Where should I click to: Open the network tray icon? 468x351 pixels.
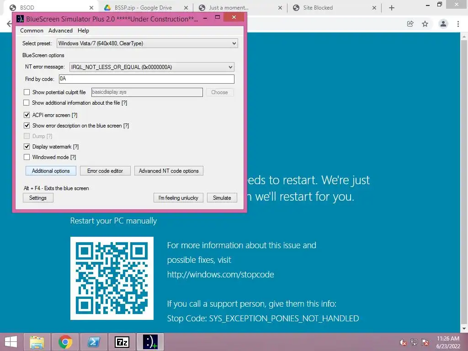coord(414,342)
